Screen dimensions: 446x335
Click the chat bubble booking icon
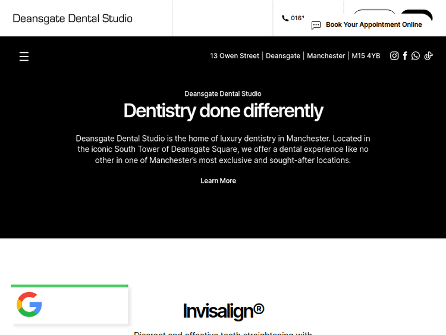click(316, 25)
